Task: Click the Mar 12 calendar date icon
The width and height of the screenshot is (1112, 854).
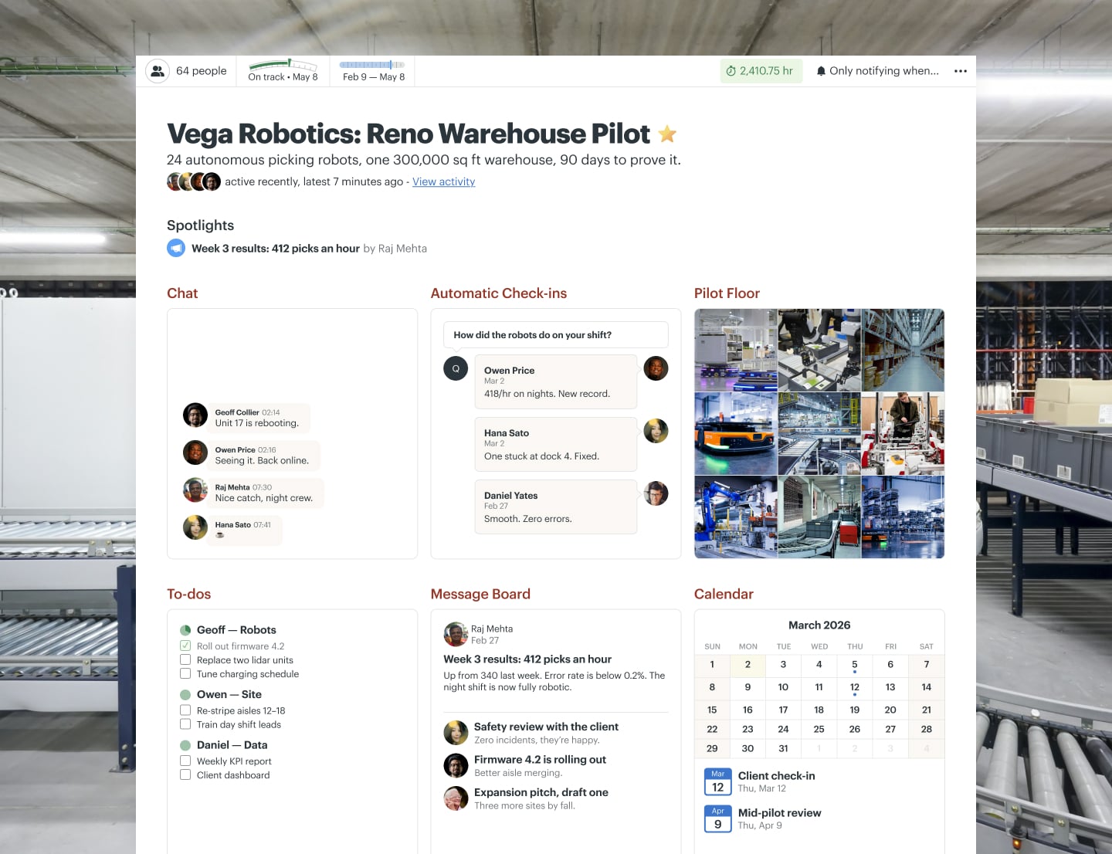Action: coord(718,781)
